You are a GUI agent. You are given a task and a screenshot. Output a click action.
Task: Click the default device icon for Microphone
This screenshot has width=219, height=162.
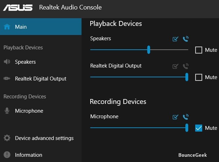tap(176, 117)
